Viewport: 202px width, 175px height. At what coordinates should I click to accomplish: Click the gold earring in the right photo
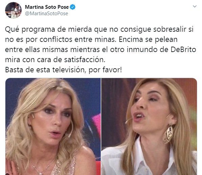click(168, 134)
